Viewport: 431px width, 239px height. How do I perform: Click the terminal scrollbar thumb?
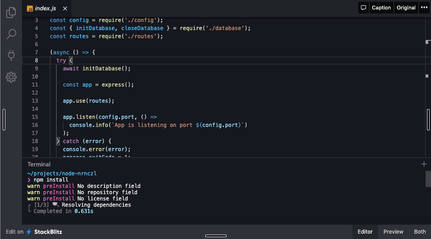(x=428, y=178)
